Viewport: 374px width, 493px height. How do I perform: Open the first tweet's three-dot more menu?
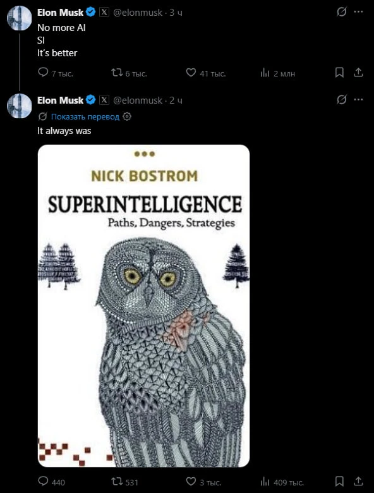pos(358,12)
